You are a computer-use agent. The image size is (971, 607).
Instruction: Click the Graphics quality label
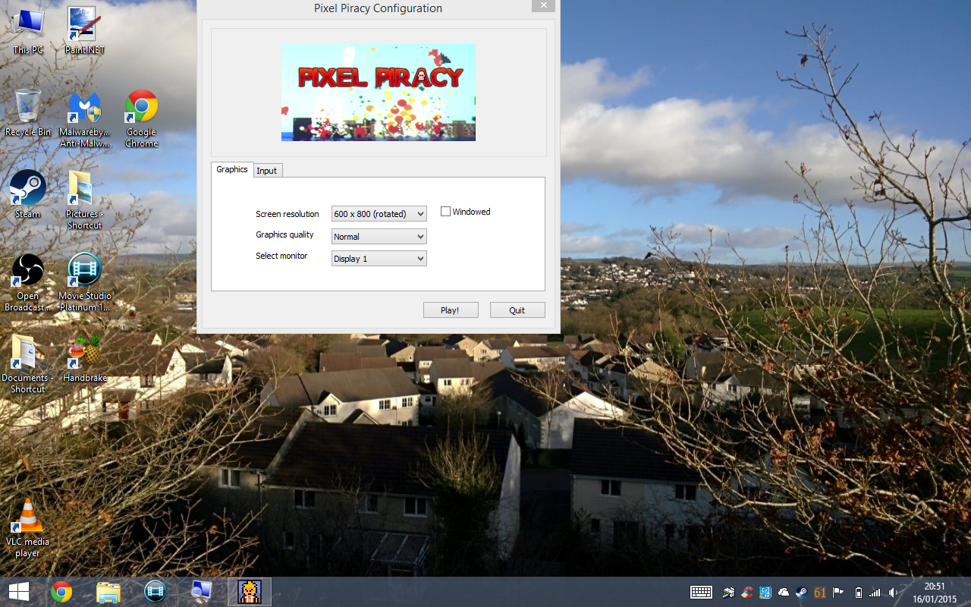point(284,234)
